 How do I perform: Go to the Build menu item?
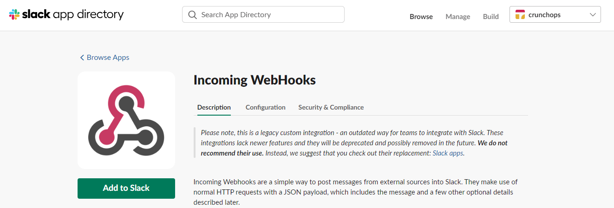click(x=490, y=16)
